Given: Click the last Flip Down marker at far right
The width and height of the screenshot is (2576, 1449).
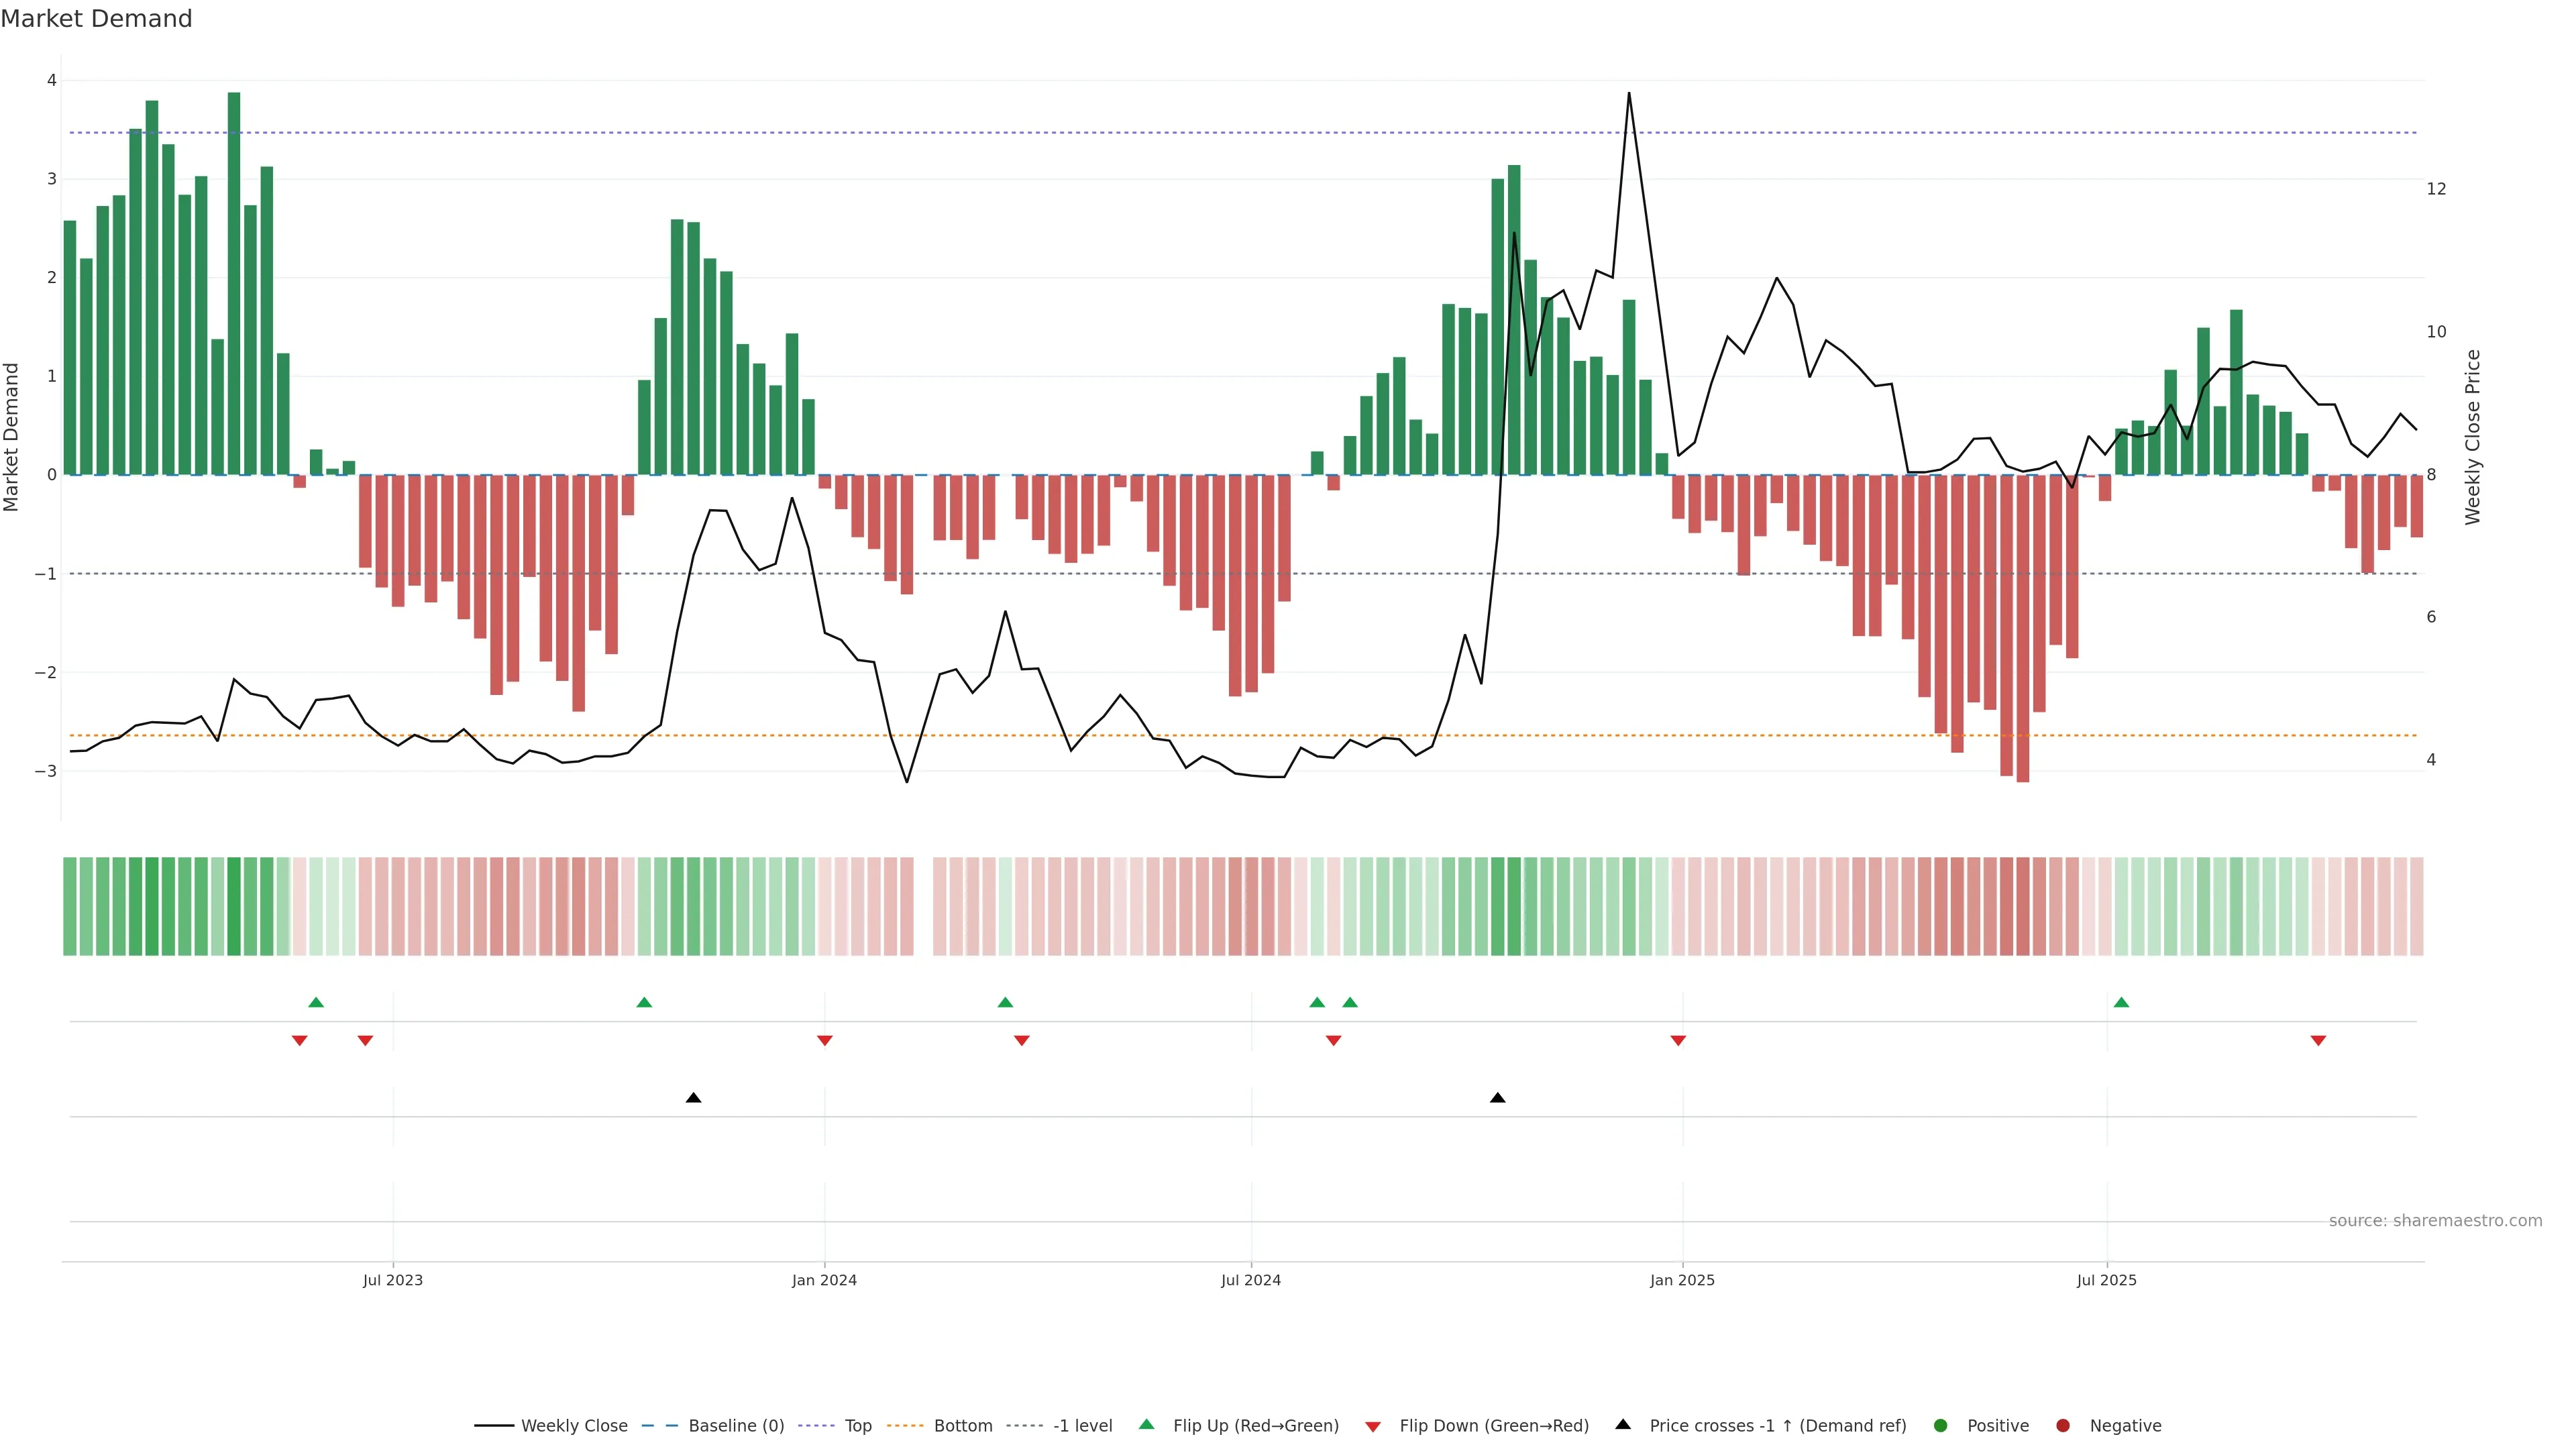Looking at the screenshot, I should click(2318, 1041).
